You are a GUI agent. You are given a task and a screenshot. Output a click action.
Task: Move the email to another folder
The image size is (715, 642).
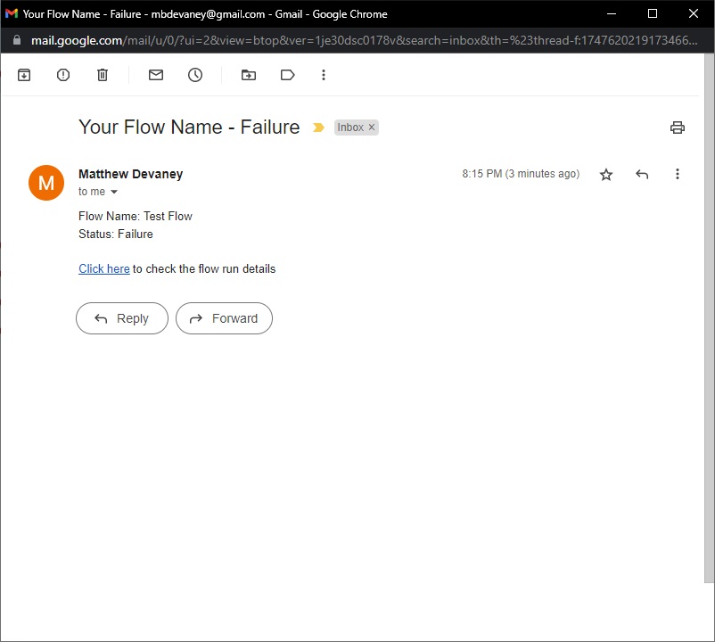click(249, 75)
